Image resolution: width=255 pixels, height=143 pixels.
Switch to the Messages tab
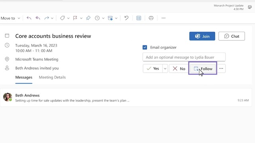24,77
